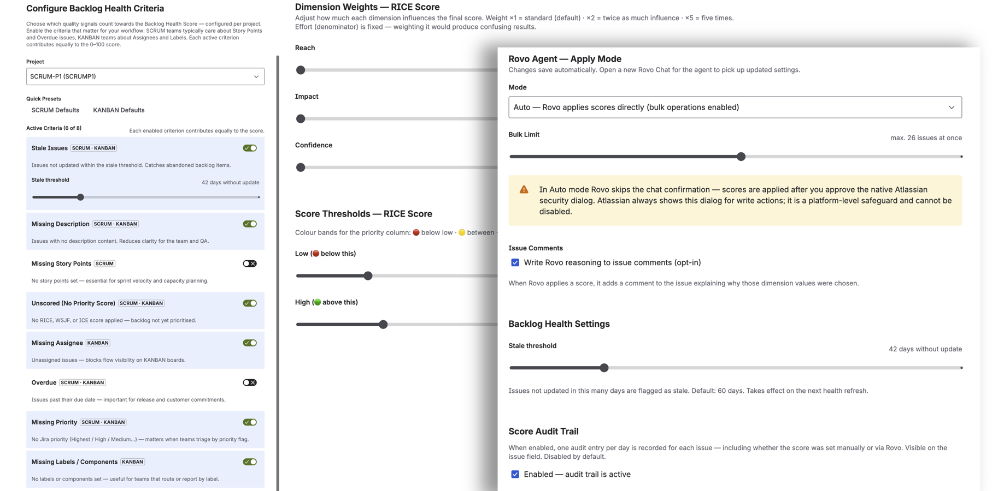Disable the Unscored (No Priority Score) criterion
1004x491 pixels.
point(249,303)
